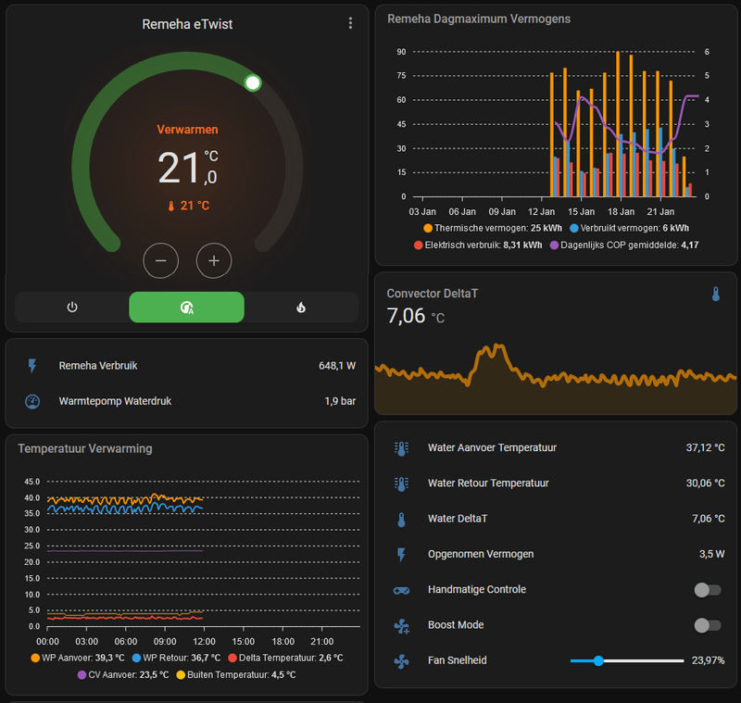Toggle the WP Aanvoer legend entry
The height and width of the screenshot is (703, 741).
(x=78, y=658)
